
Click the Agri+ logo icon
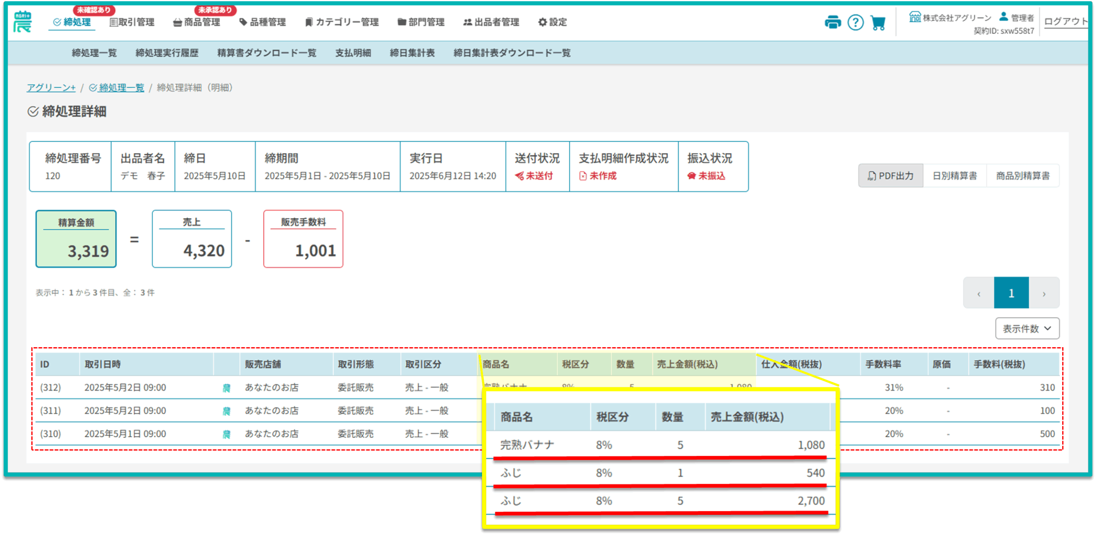pos(22,22)
